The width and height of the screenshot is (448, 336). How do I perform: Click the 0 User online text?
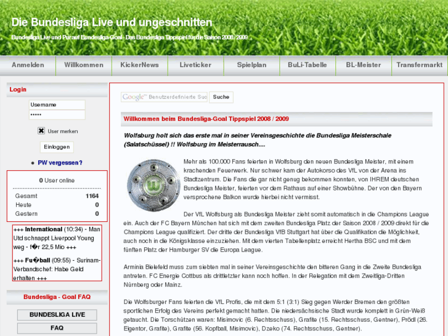pyautogui.click(x=57, y=181)
